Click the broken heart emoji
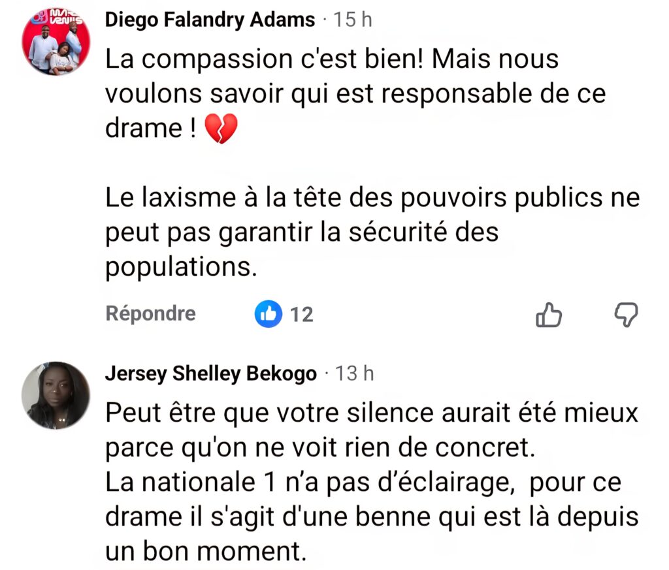 pyautogui.click(x=221, y=129)
